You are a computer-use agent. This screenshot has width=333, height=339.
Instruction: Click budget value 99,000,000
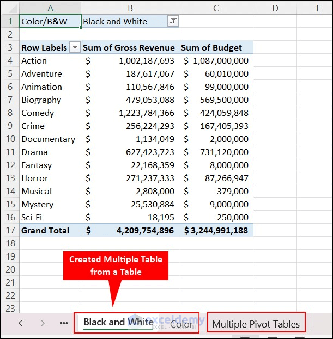[227, 87]
